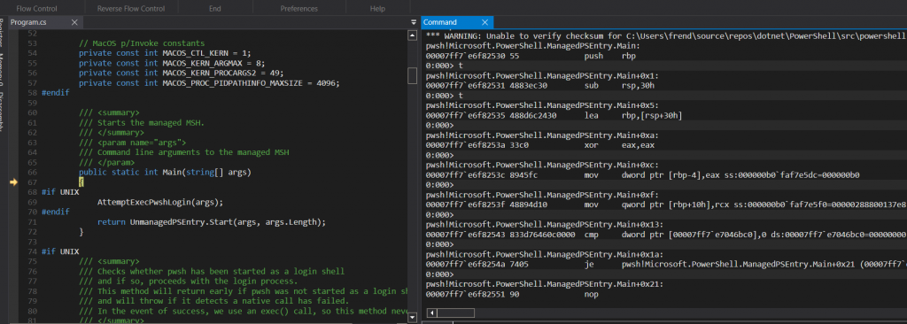
Task: Click the MACOS_KERN_PROCARGS2 constant line
Action: [x=181, y=73]
